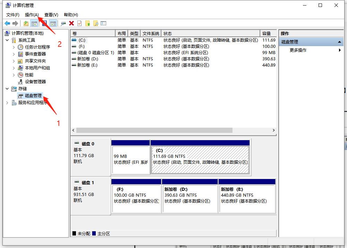Click the 容量 column header
This screenshot has height=248, width=347.
pos(268,33)
